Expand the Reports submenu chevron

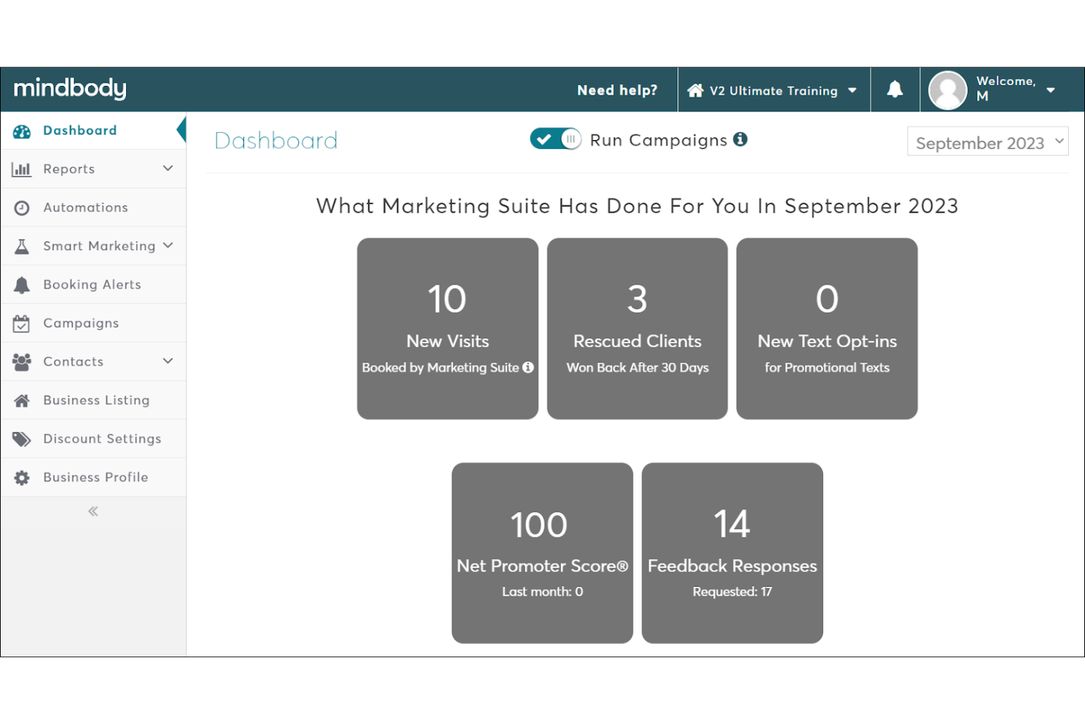point(168,169)
